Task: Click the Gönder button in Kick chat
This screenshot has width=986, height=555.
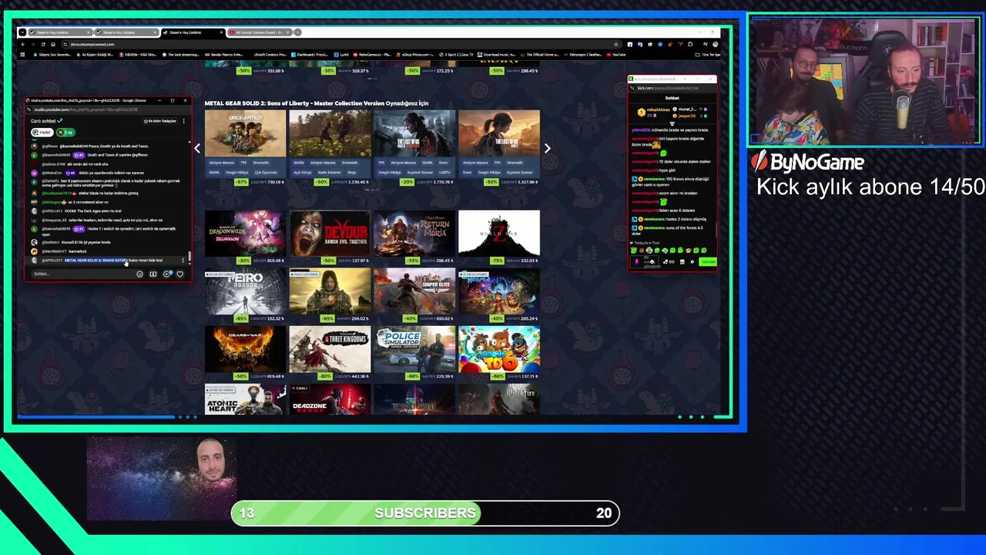Action: click(709, 262)
